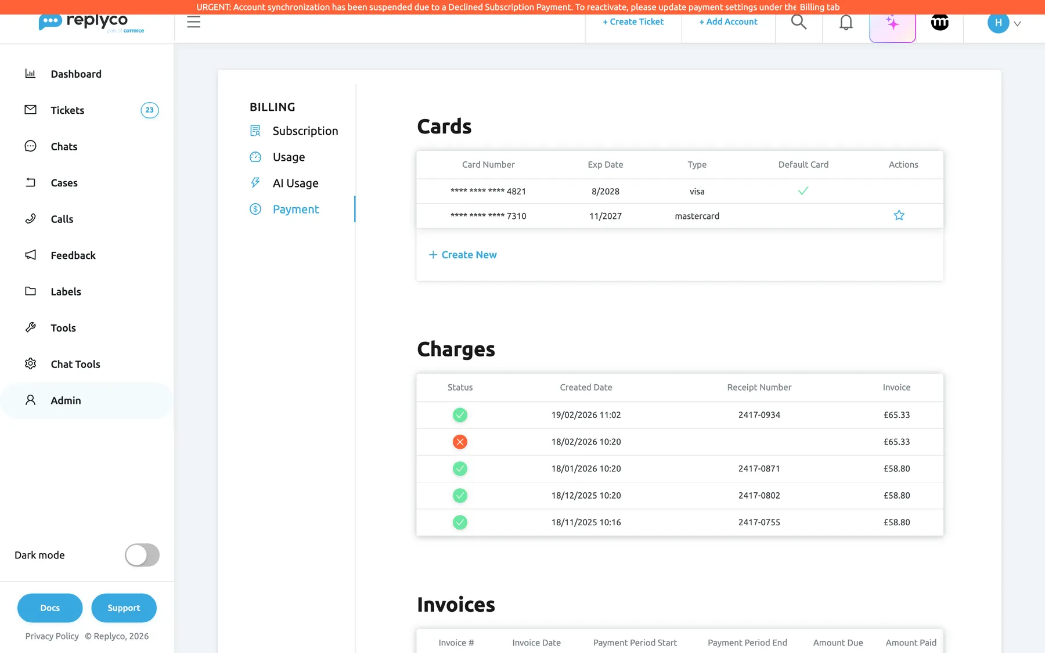Image resolution: width=1045 pixels, height=653 pixels.
Task: Open Dashboard from sidebar
Action: coord(76,74)
